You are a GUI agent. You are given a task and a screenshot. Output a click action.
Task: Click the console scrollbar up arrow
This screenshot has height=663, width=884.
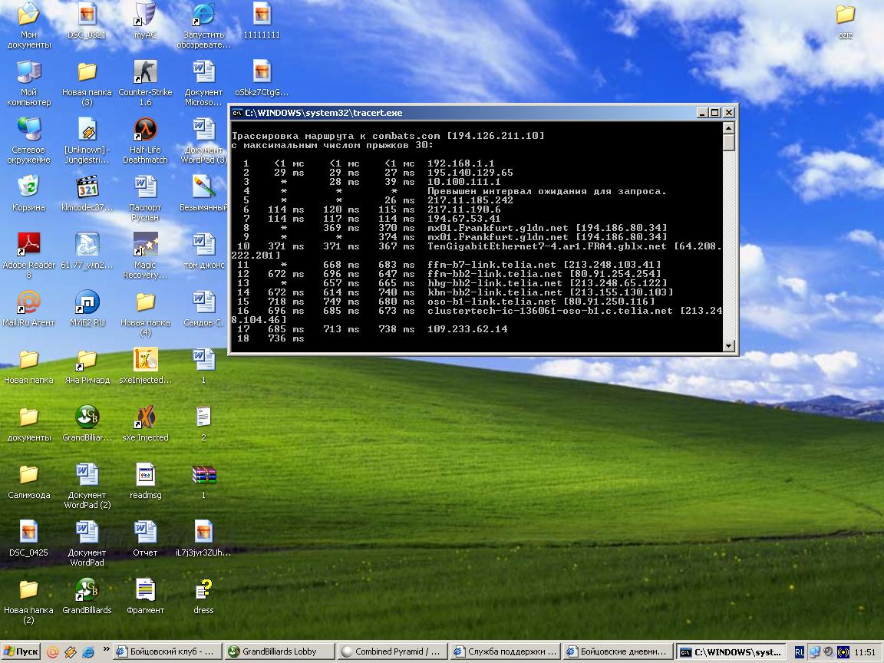pyautogui.click(x=728, y=128)
